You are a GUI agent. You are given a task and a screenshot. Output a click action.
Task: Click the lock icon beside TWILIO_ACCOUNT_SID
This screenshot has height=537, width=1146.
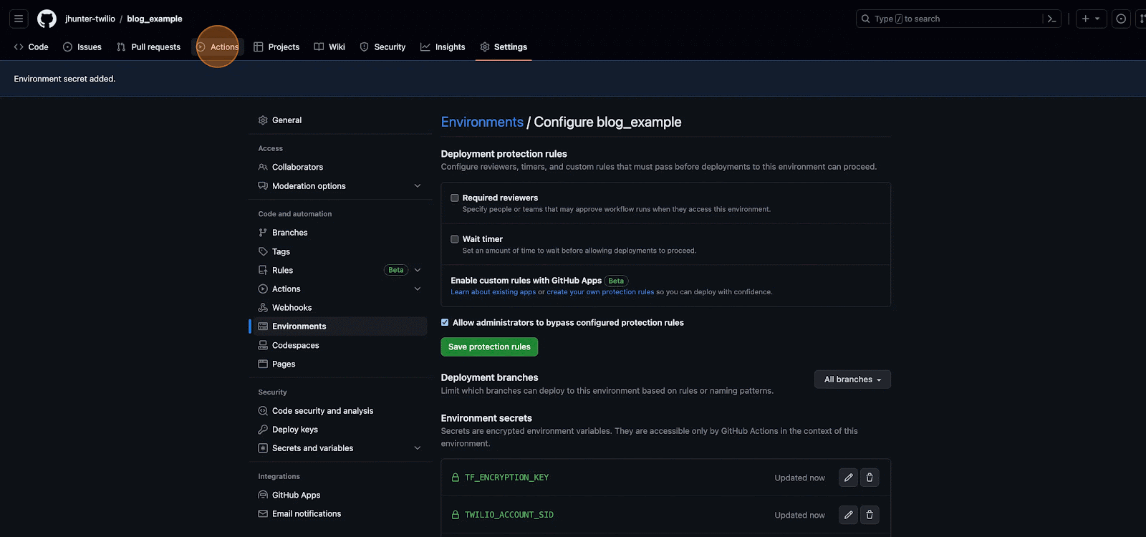pos(455,515)
